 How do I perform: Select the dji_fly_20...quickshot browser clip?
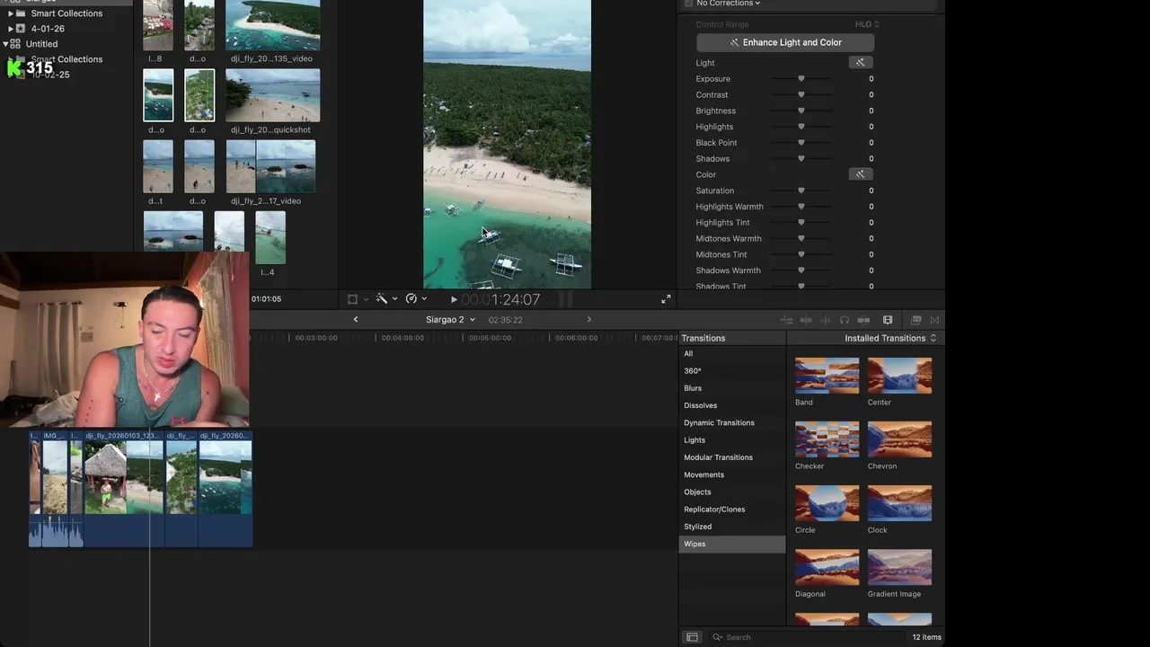coord(273,95)
